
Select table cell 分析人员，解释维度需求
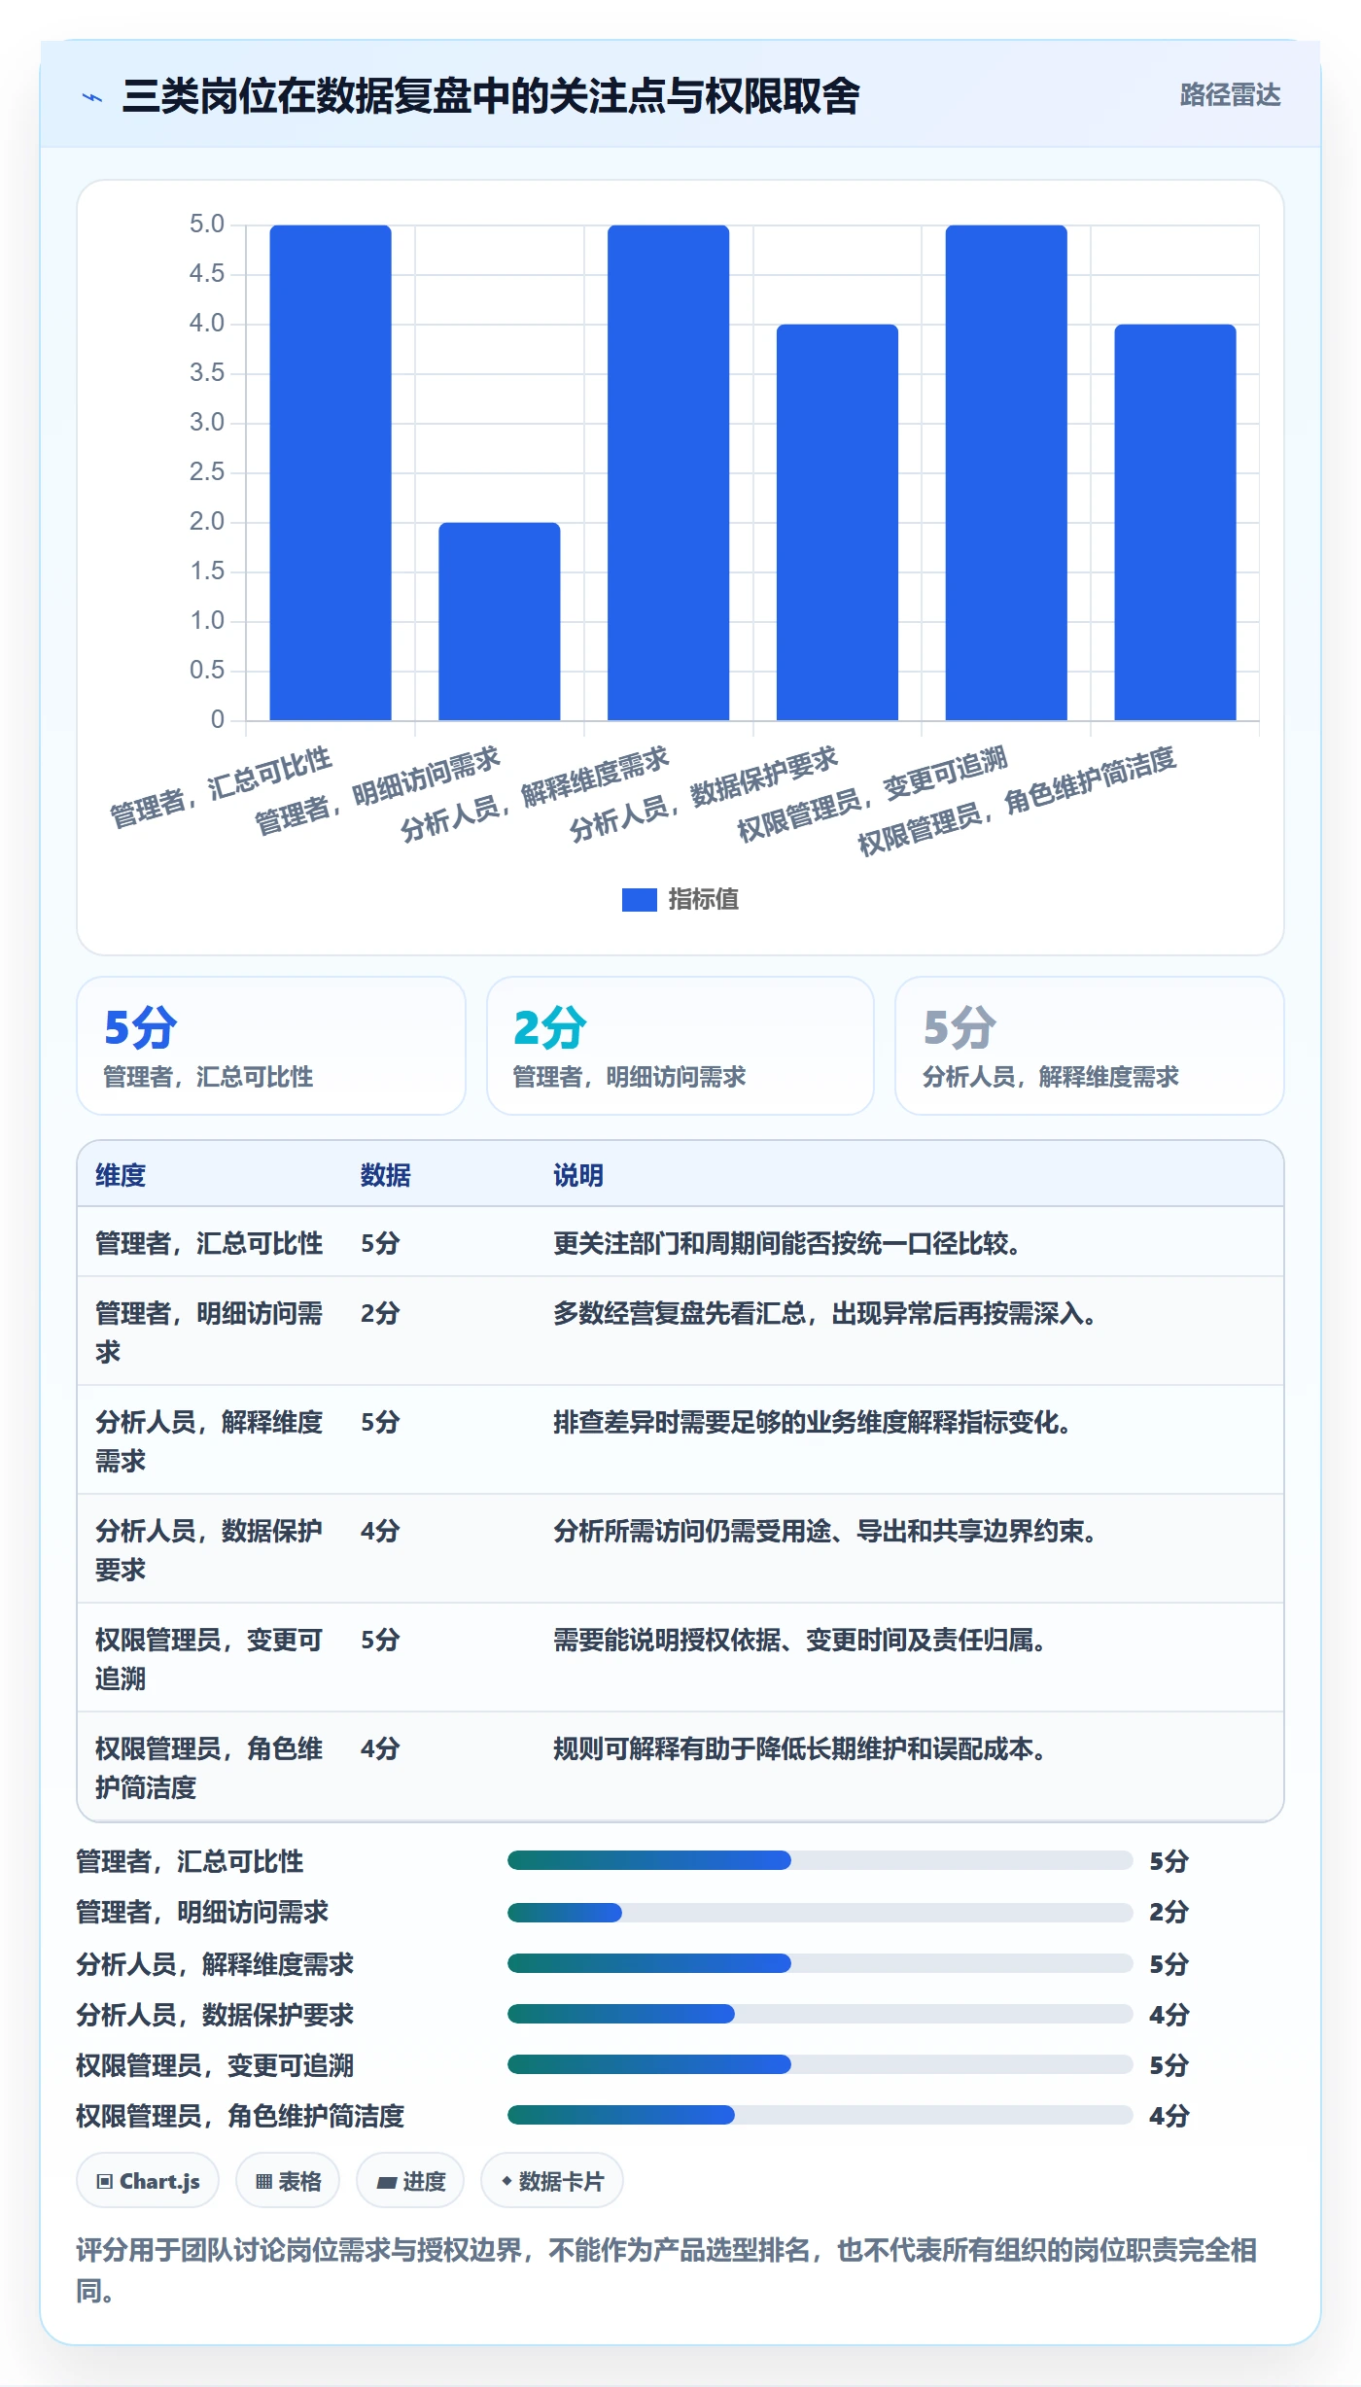tap(209, 1440)
